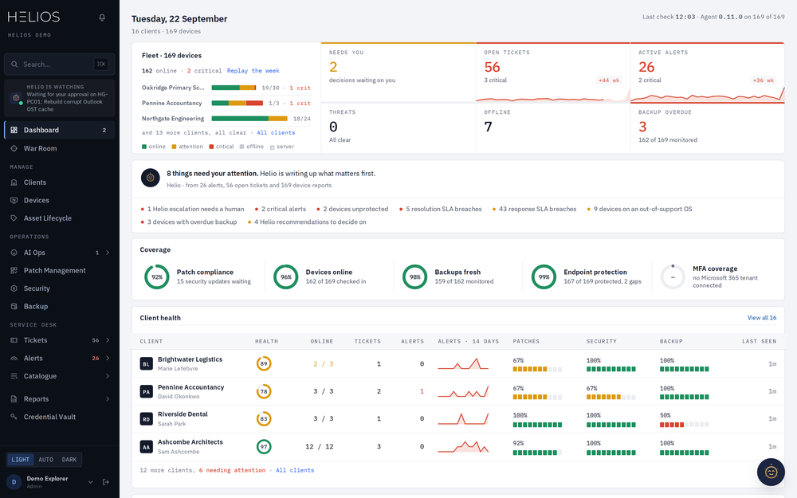The image size is (797, 498).
Task: Click the Patch compliance 92% ring
Action: pos(156,277)
